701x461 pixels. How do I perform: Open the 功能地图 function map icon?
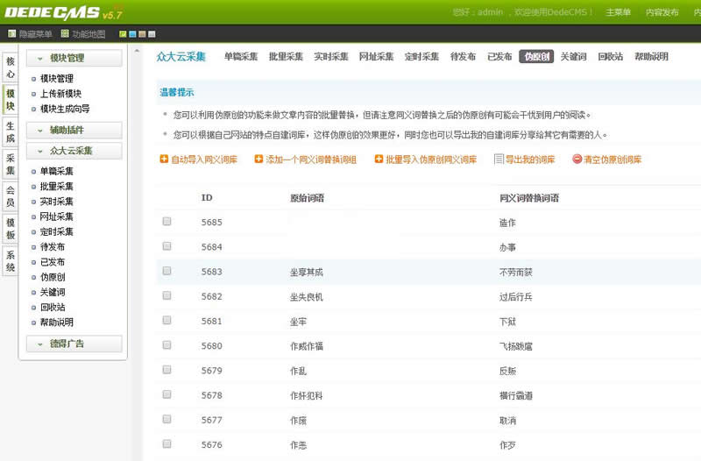tap(65, 34)
